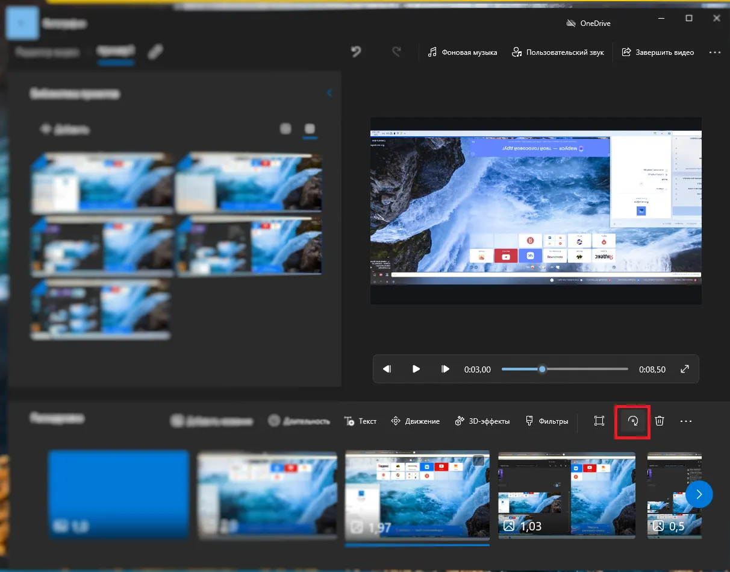The image size is (730, 572).
Task: Step back one frame in preview
Action: pyautogui.click(x=387, y=369)
